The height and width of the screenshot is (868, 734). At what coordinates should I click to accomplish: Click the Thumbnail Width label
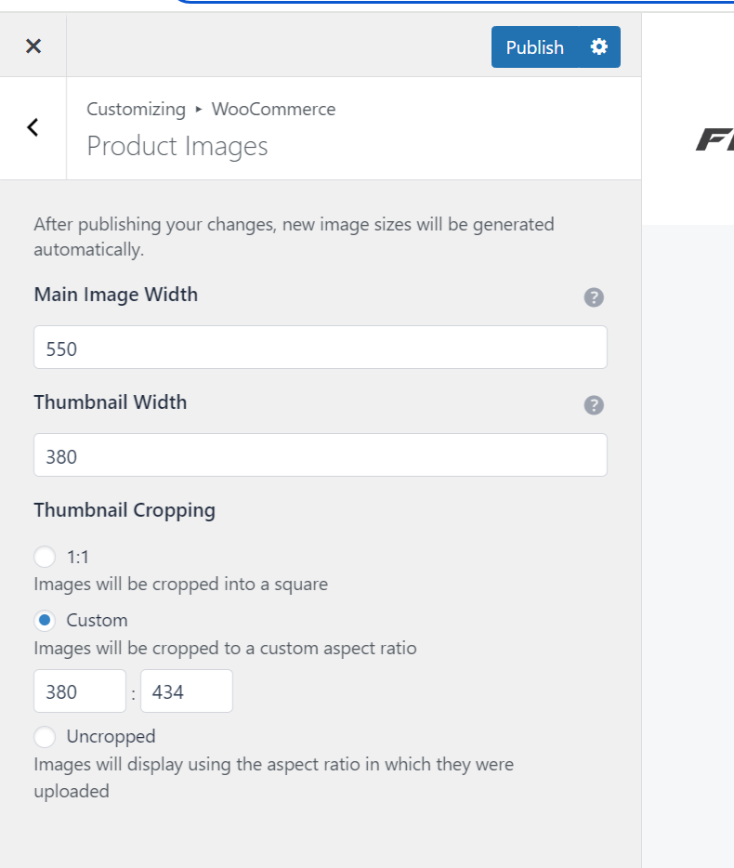click(111, 402)
